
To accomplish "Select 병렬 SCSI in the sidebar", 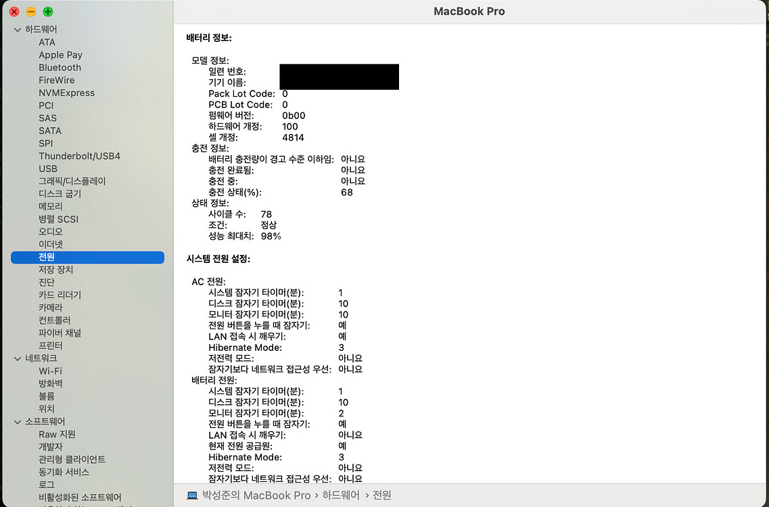I will (58, 219).
